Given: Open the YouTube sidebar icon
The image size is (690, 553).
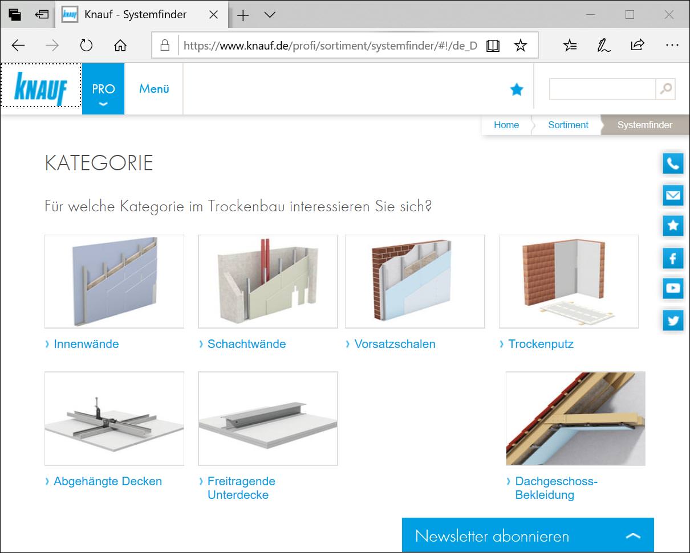Looking at the screenshot, I should pyautogui.click(x=673, y=288).
